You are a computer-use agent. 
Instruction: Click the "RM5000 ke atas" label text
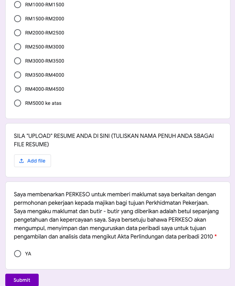(x=43, y=103)
